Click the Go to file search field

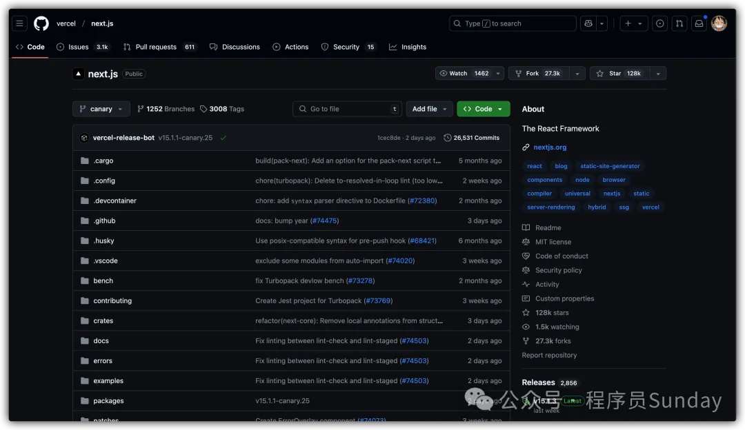pyautogui.click(x=347, y=109)
